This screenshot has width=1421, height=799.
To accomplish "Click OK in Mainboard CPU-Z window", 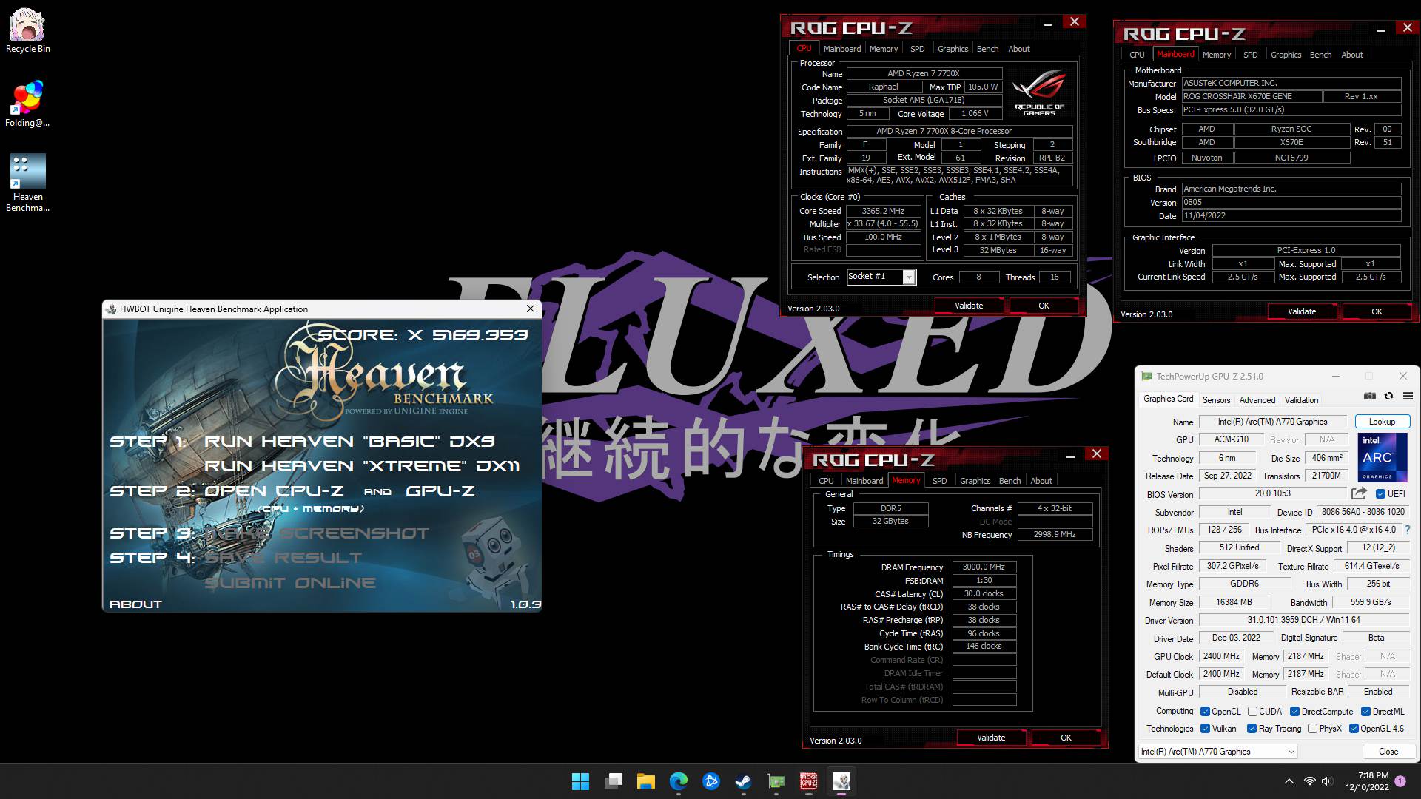I will (x=1377, y=311).
